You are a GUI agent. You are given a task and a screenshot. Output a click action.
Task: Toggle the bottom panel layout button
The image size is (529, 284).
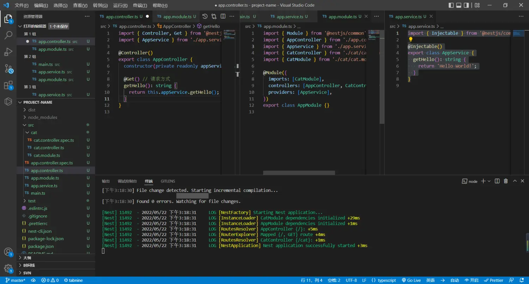coord(459,5)
